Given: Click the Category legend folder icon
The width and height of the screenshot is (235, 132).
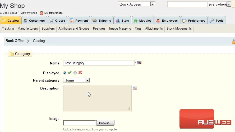Looking at the screenshot, I should [x=12, y=54].
